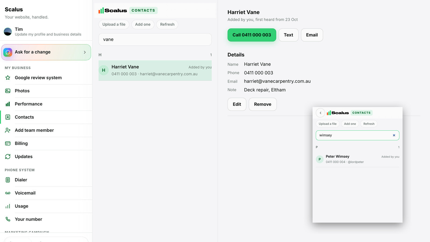Image resolution: width=430 pixels, height=242 pixels.
Task: Open Google review system menu item
Action: coord(46,78)
